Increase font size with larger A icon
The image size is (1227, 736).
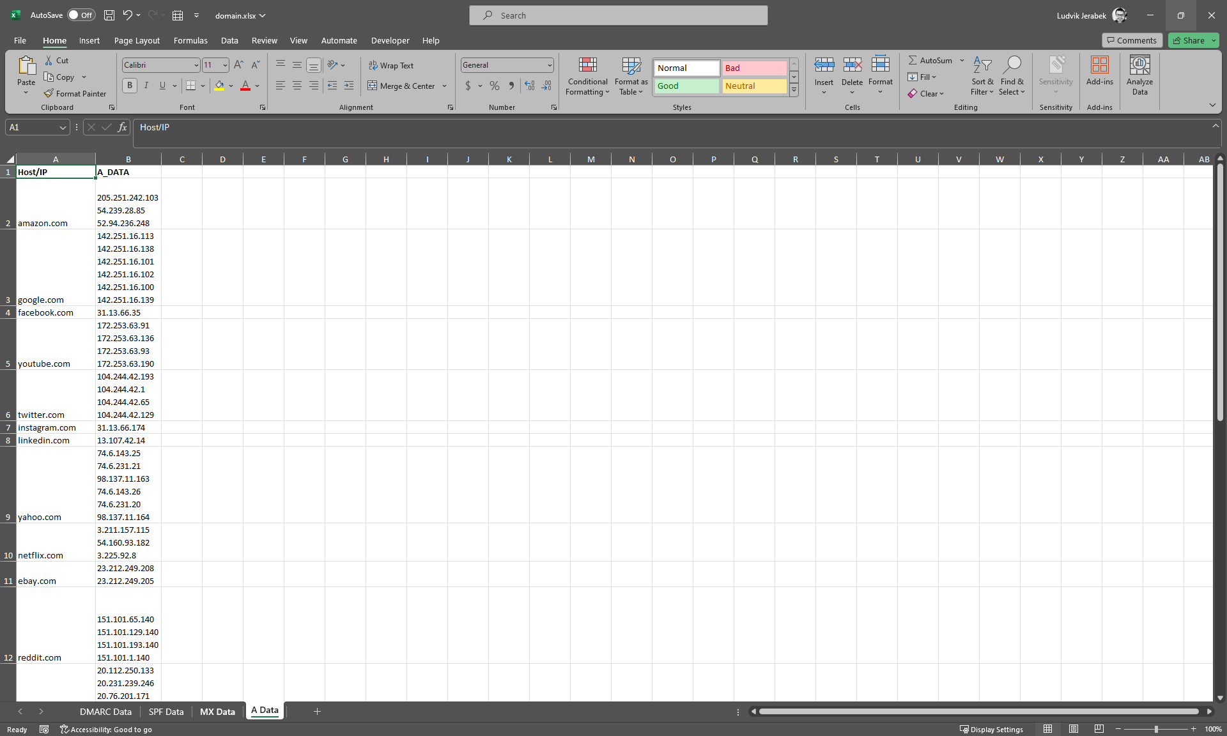click(x=238, y=65)
